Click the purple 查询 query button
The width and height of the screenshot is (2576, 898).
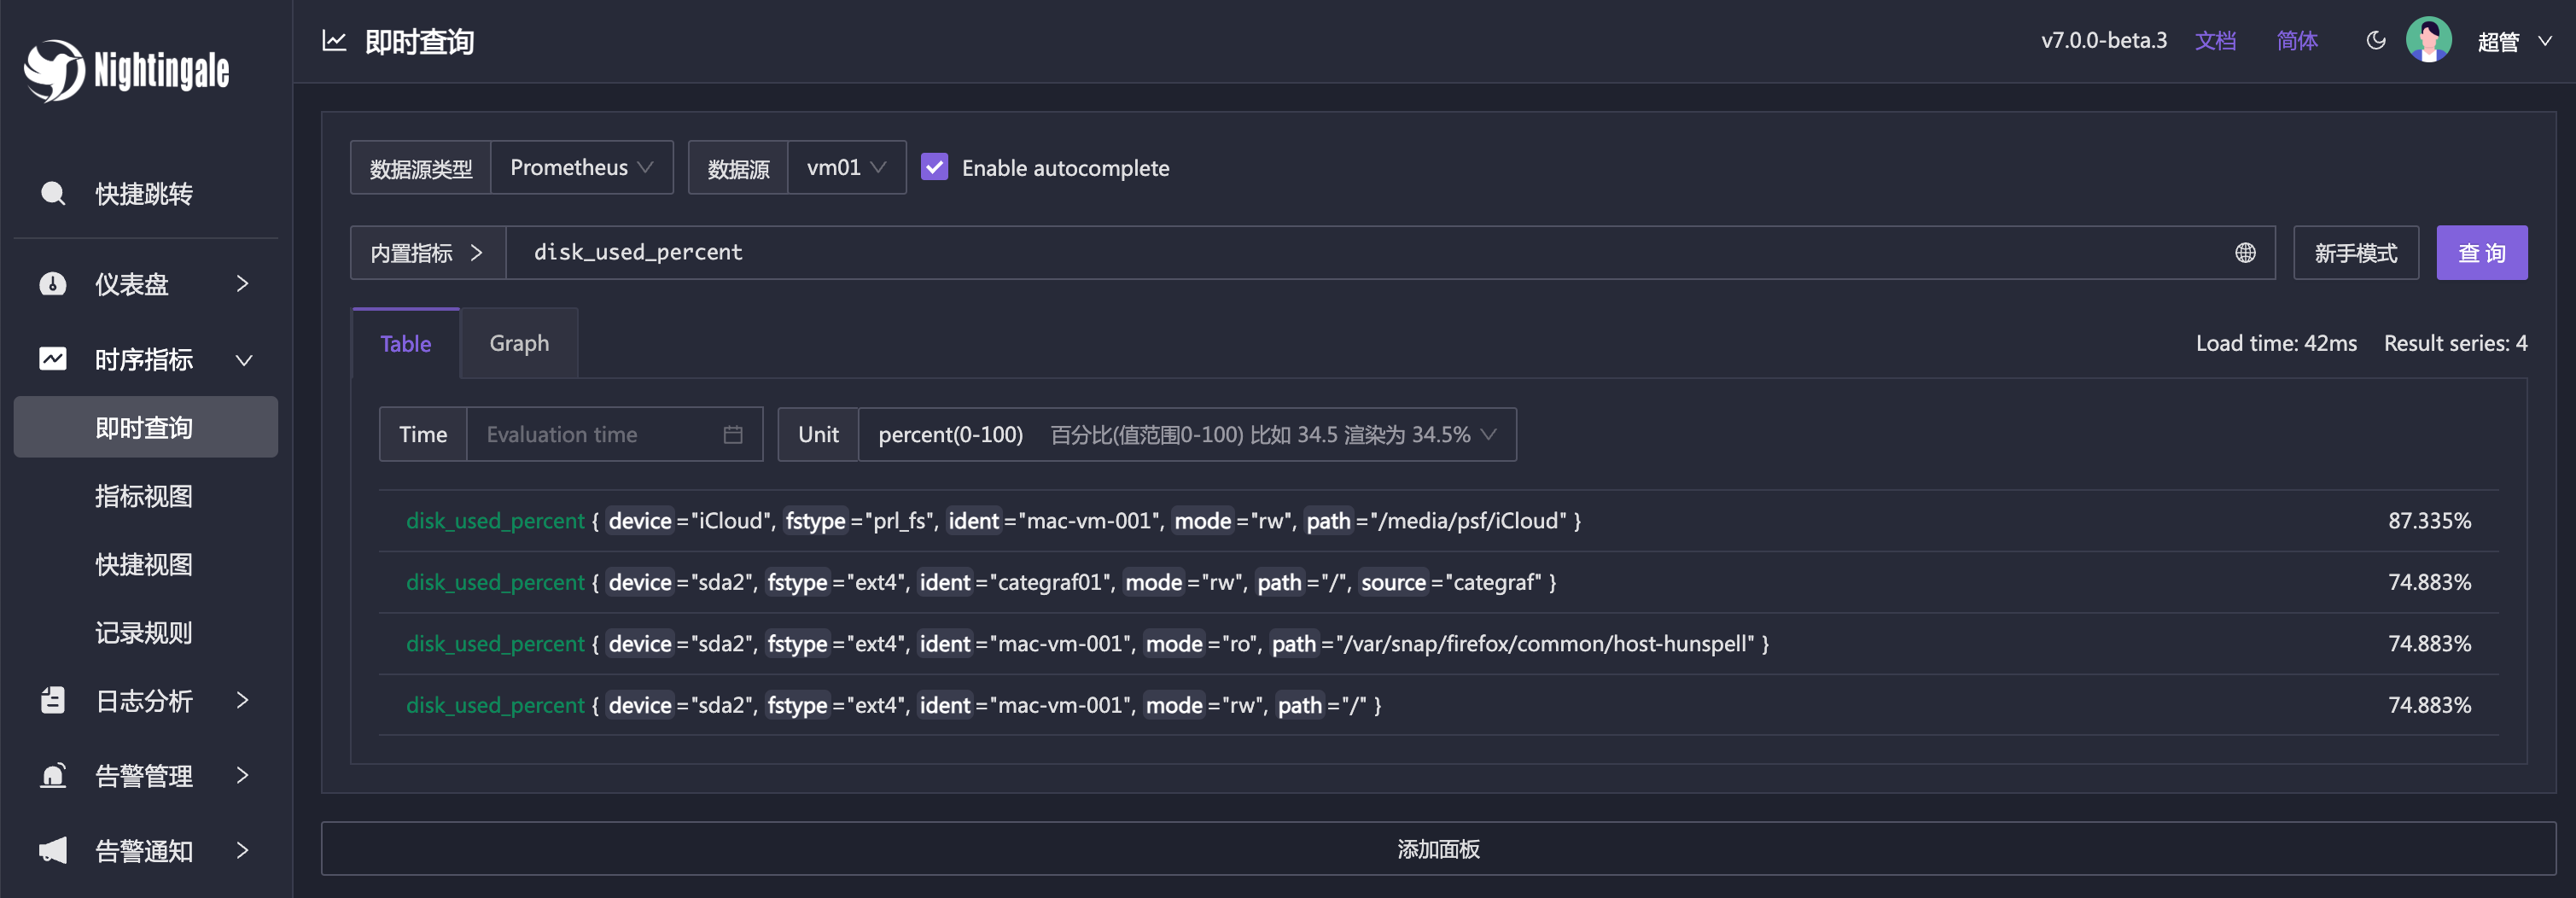pos(2481,253)
